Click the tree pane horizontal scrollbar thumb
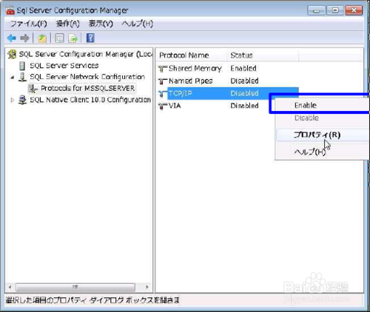This screenshot has width=370, height=312. point(75,287)
